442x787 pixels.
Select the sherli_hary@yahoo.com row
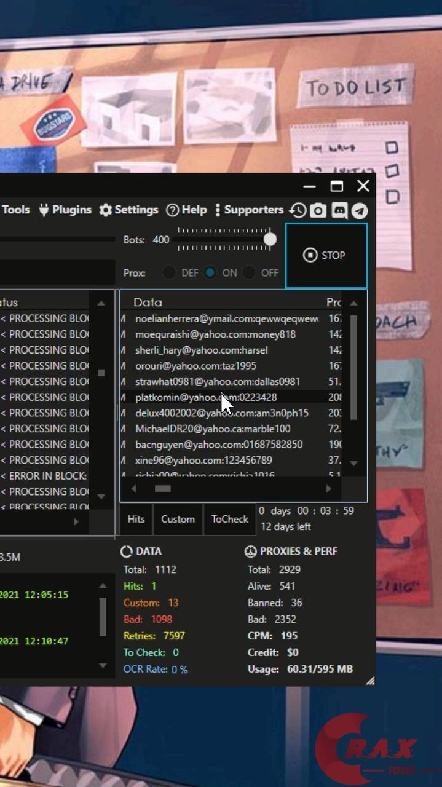click(x=231, y=350)
